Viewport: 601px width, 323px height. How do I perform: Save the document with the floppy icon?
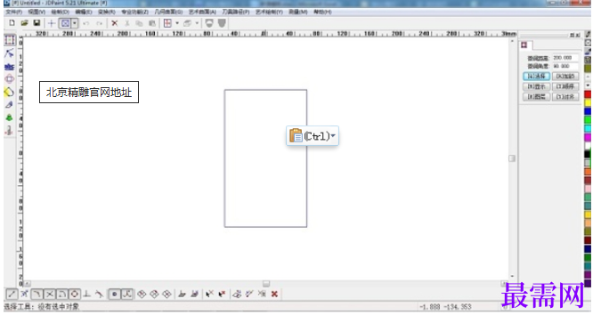pyautogui.click(x=37, y=23)
